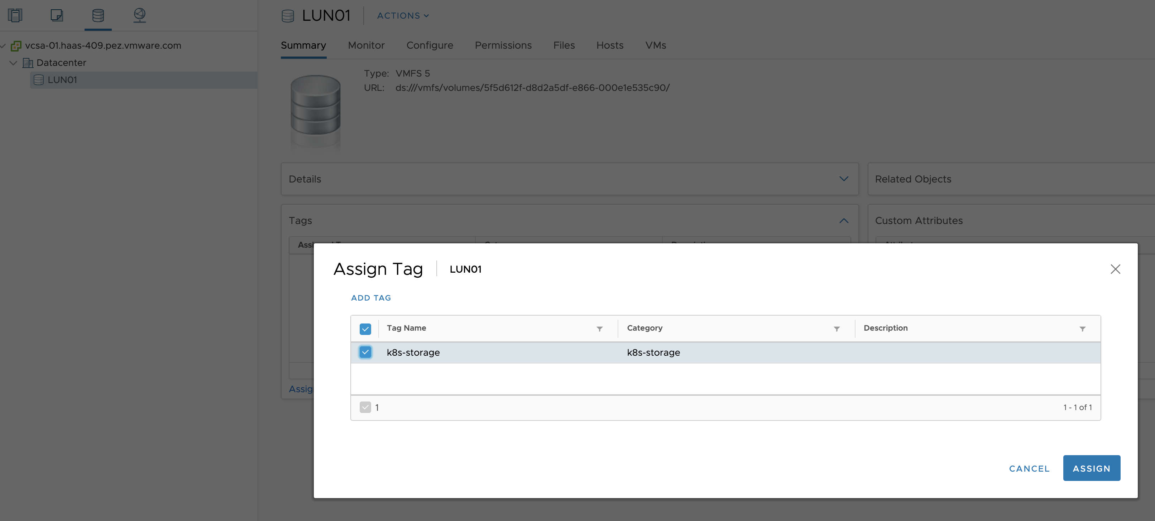
Task: Filter the Tag Name column
Action: (x=599, y=329)
